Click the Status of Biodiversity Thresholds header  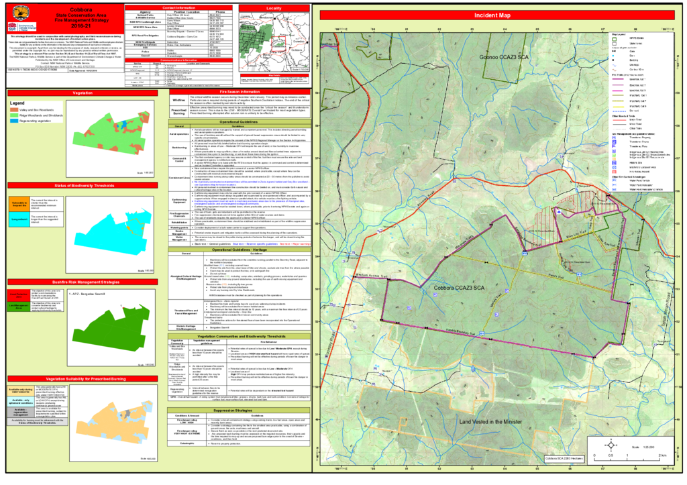point(83,186)
